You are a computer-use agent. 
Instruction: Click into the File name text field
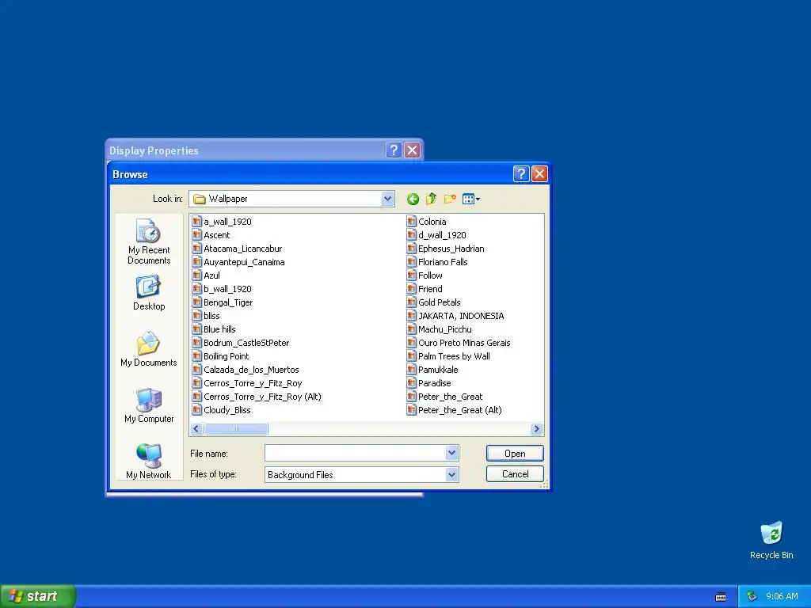click(x=356, y=454)
